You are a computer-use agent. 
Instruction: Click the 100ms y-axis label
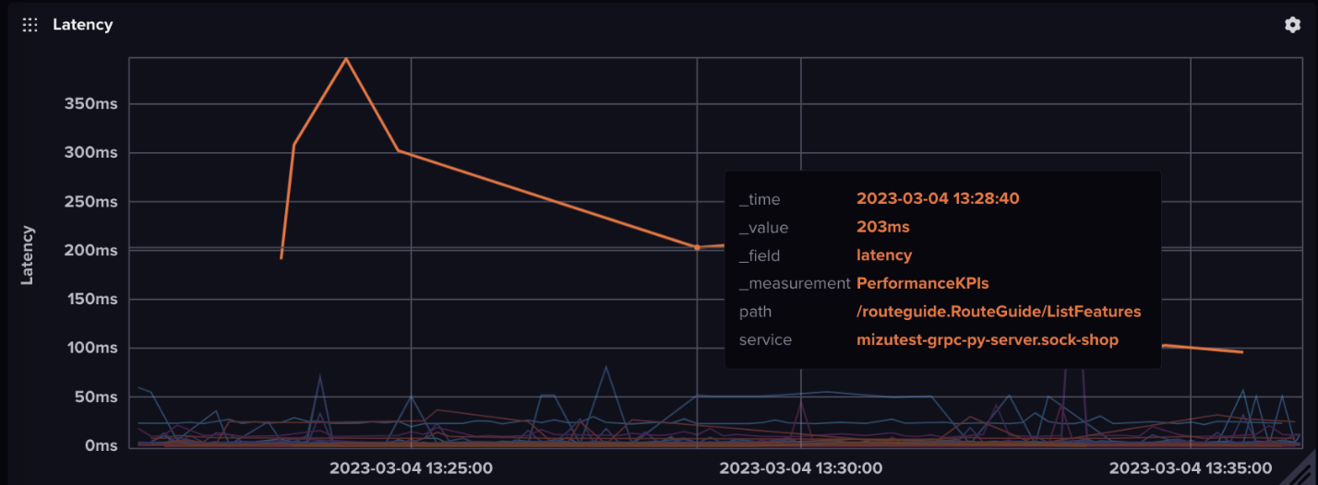[90, 348]
